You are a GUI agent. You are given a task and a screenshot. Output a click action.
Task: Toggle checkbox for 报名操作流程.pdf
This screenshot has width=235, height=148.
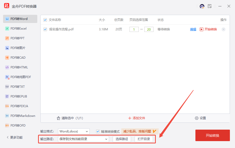(45, 29)
